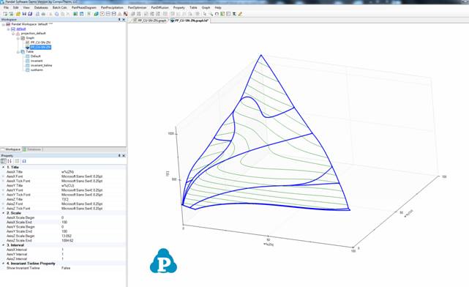The height and width of the screenshot is (287, 469).
Task: Click the save workspace disk icon
Action: [24, 14]
